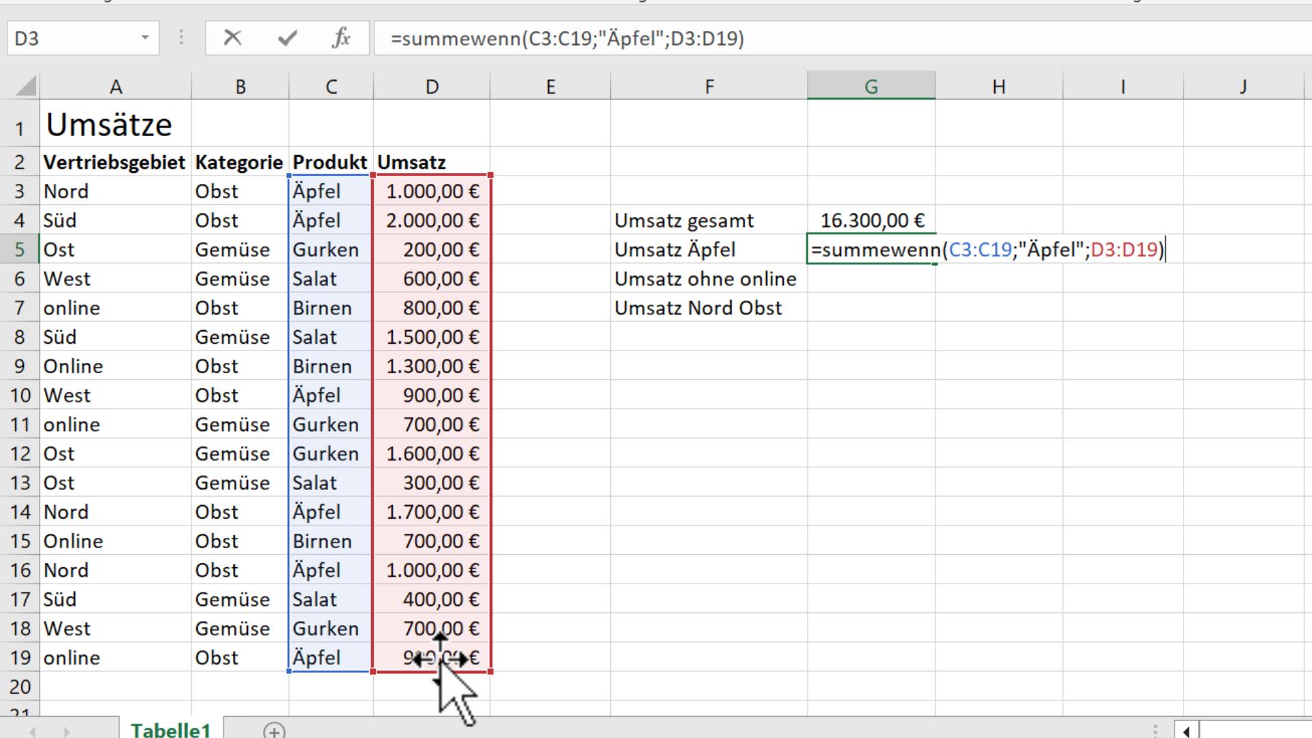Image resolution: width=1312 pixels, height=738 pixels.
Task: Select column D header
Action: (x=431, y=87)
